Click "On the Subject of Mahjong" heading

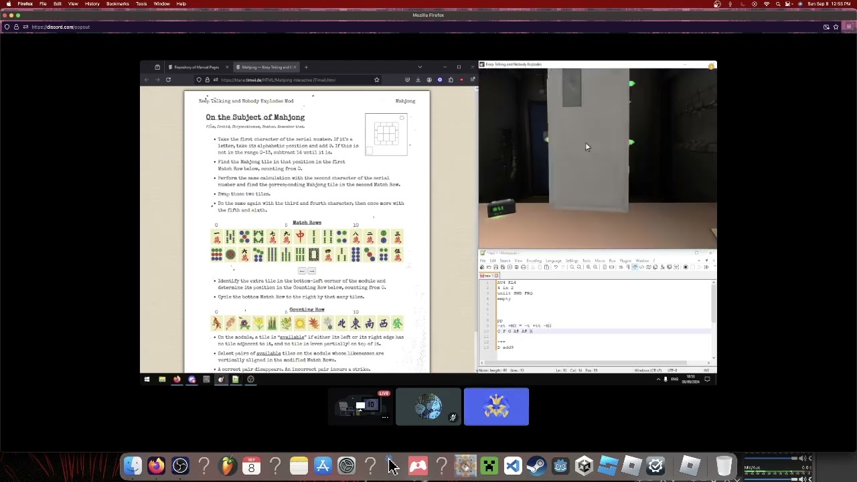(x=255, y=117)
